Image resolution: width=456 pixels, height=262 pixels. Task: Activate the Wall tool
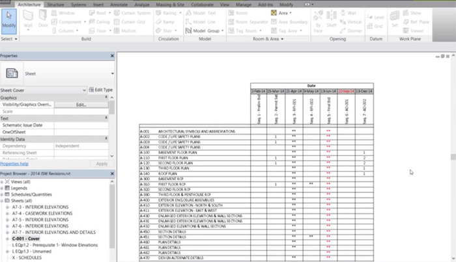click(28, 20)
